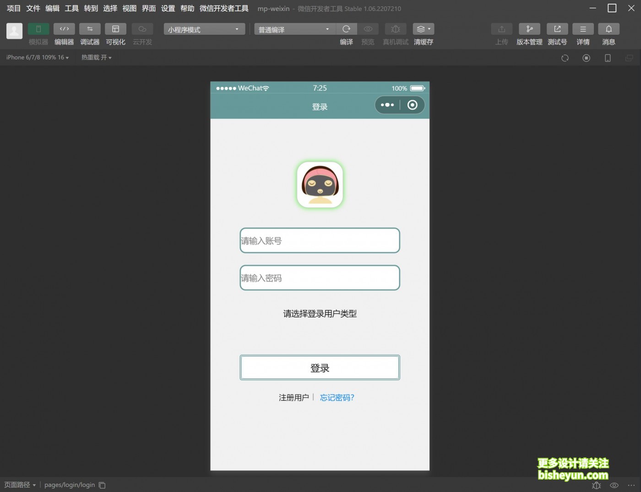Open the messages bell icon
Image resolution: width=641 pixels, height=492 pixels.
[x=608, y=29]
